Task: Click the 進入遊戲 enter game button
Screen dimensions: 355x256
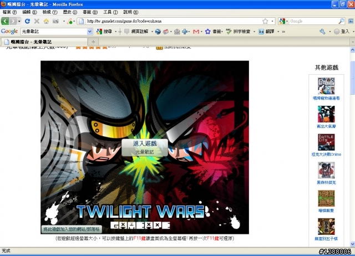Action: 145,147
